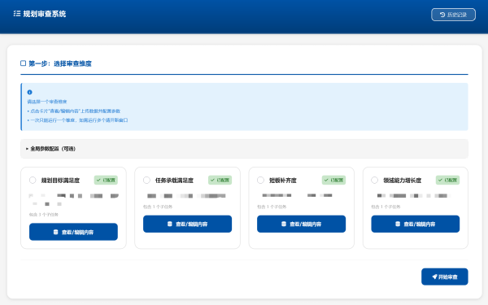Click 已配置 badge on 领域能力增长度 card
Screen dimensions: 488x305
click(x=447, y=181)
